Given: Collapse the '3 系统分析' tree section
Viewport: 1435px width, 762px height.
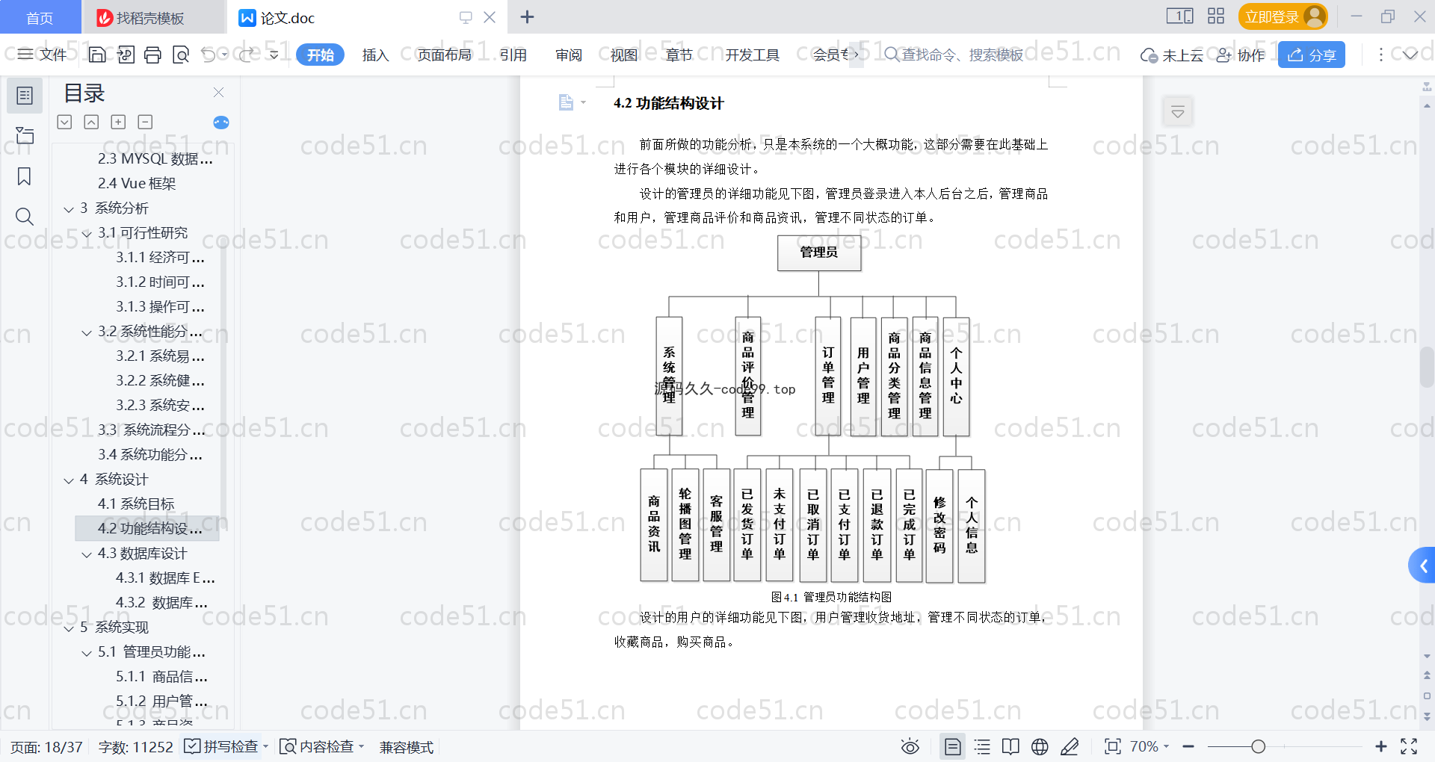Looking at the screenshot, I should pyautogui.click(x=69, y=209).
